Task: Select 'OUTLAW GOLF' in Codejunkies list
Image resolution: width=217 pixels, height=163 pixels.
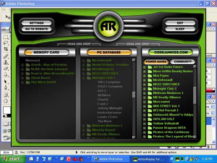Action: tap(164, 119)
